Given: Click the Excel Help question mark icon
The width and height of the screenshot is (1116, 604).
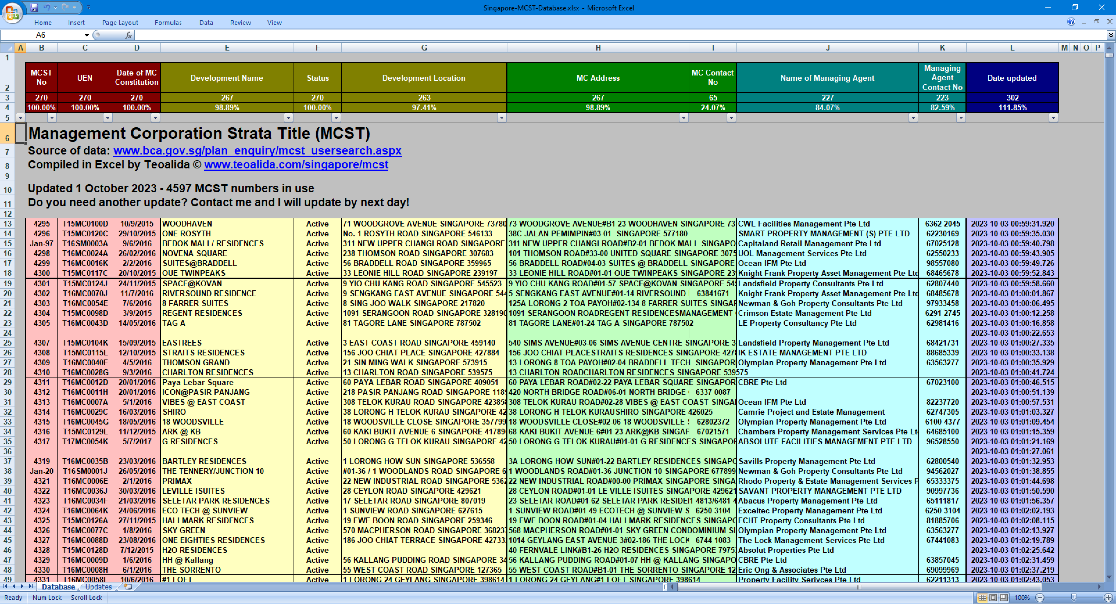Looking at the screenshot, I should pyautogui.click(x=1071, y=22).
